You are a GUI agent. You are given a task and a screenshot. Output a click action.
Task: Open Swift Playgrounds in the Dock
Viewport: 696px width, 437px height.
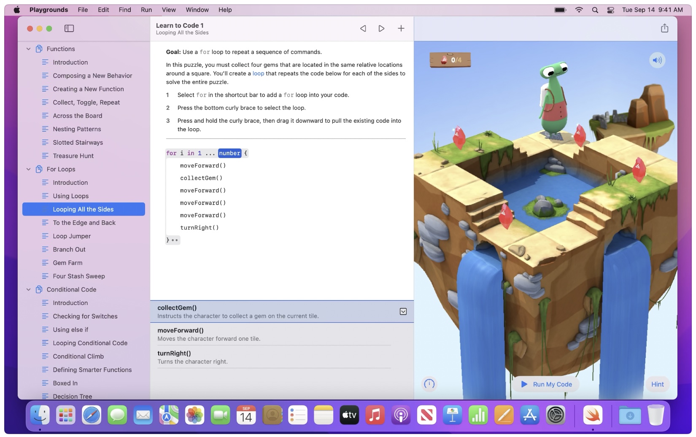(593, 415)
